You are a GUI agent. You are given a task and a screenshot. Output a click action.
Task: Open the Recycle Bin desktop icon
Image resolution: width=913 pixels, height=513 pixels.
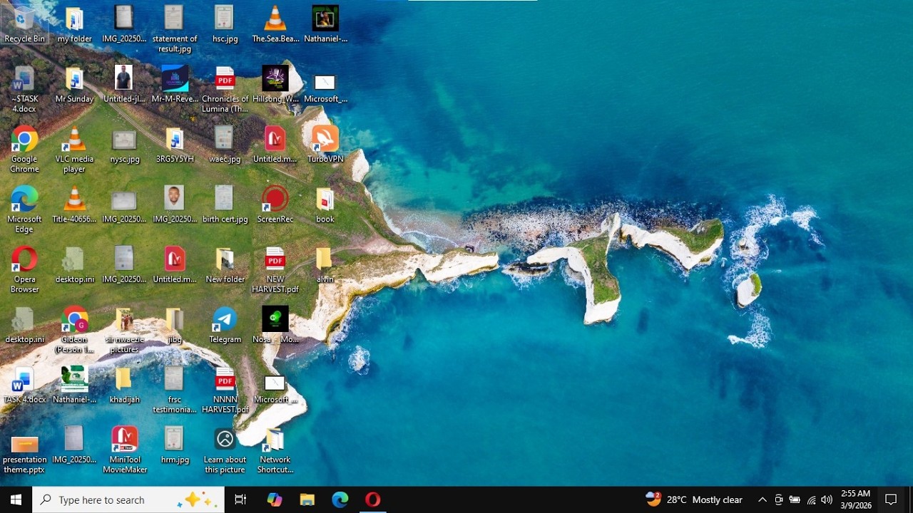pyautogui.click(x=24, y=24)
